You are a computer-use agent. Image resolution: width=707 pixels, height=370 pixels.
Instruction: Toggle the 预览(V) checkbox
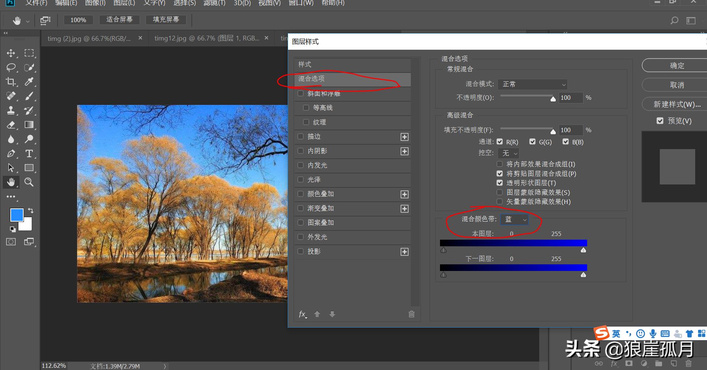click(660, 120)
